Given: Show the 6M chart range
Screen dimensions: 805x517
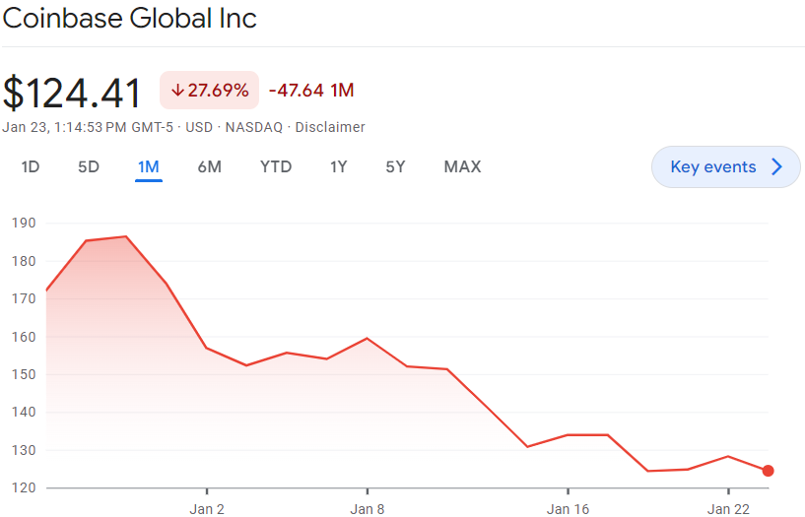Looking at the screenshot, I should 209,166.
